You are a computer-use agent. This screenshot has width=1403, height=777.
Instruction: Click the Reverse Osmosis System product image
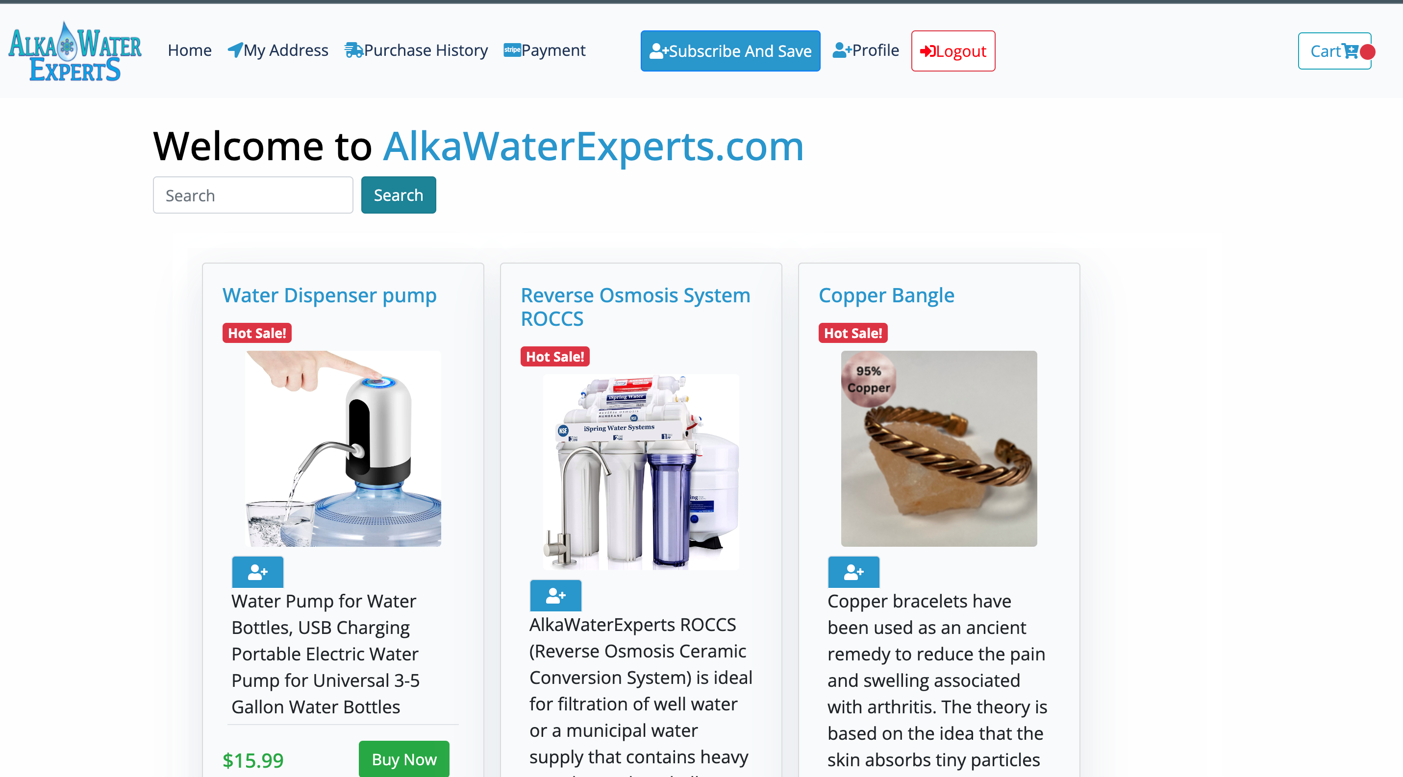(x=641, y=472)
